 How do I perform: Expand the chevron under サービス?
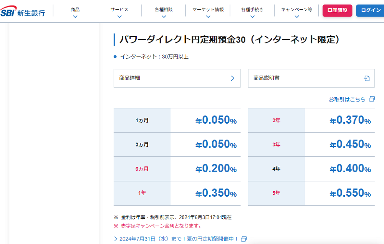pos(119,17)
